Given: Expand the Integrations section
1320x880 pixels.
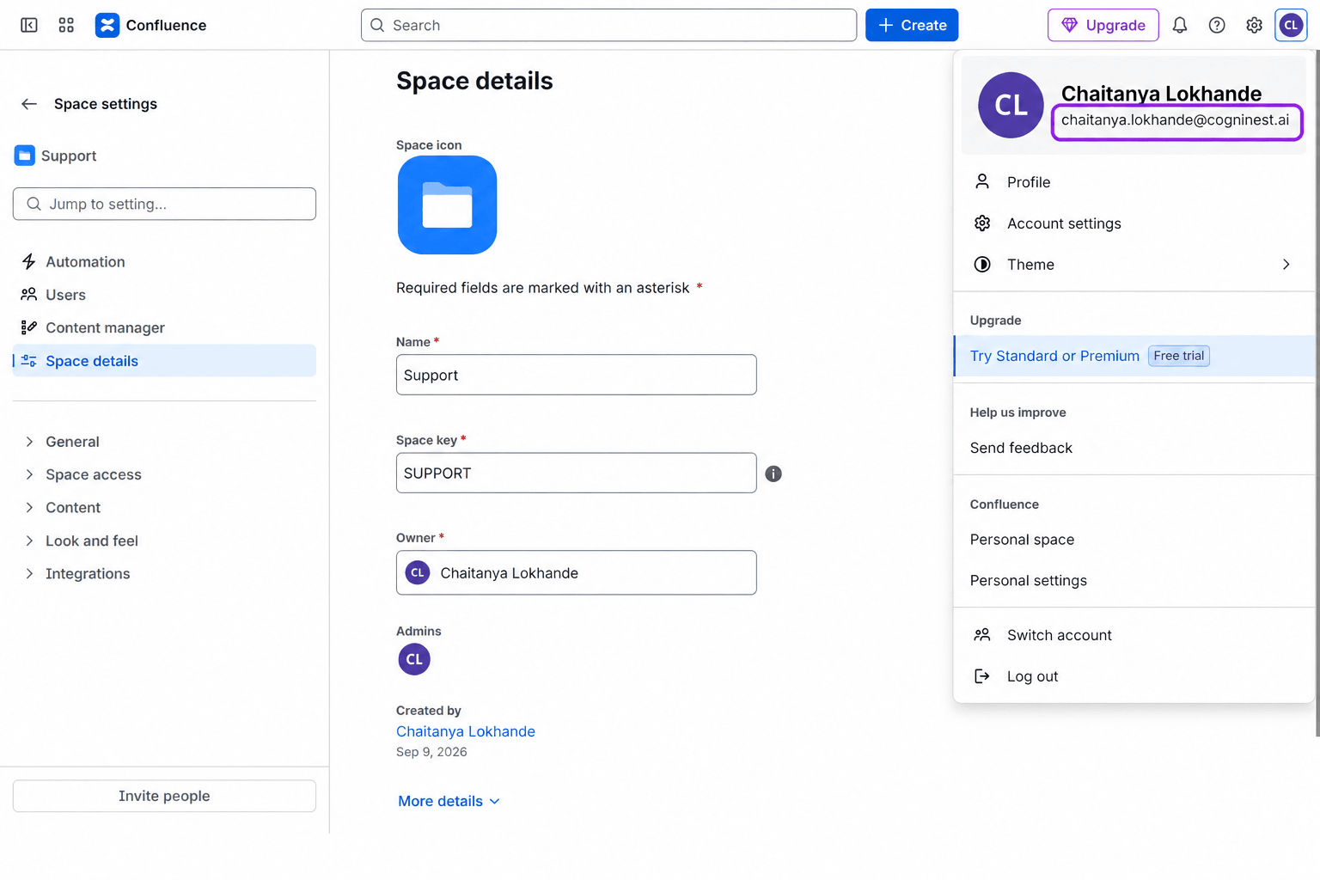Looking at the screenshot, I should click(x=164, y=573).
